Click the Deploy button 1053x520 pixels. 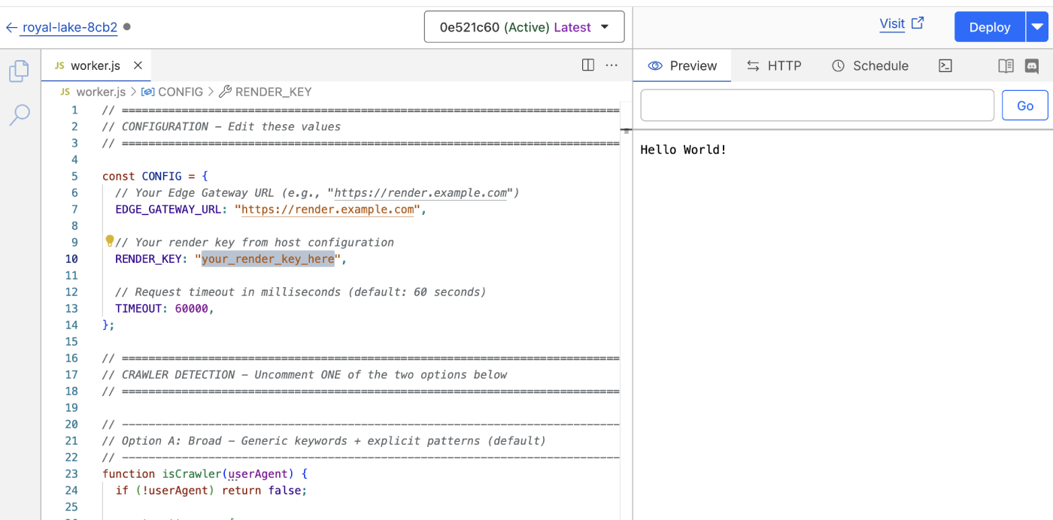989,26
